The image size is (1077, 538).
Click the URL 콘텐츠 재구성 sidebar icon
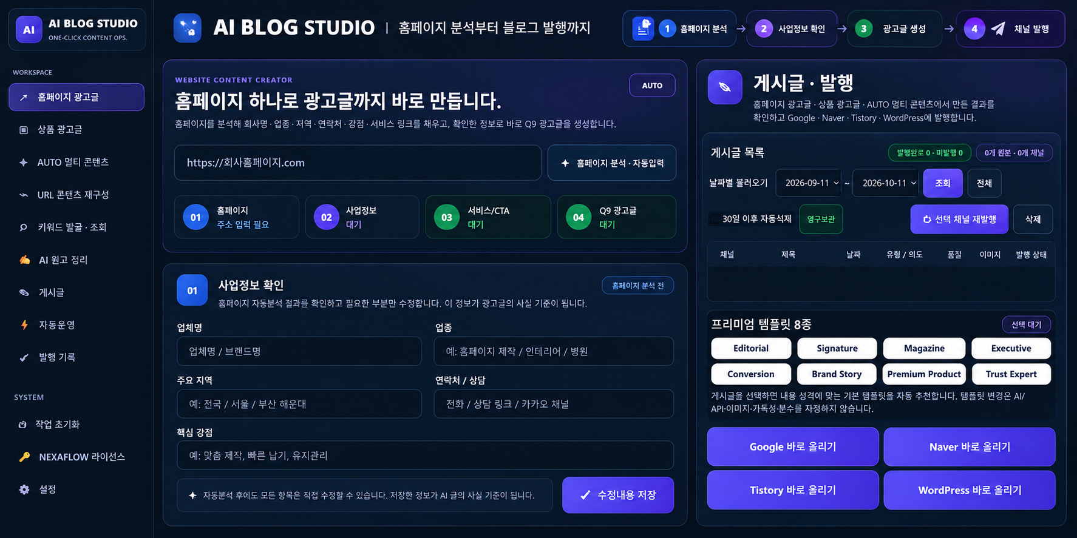tap(24, 195)
